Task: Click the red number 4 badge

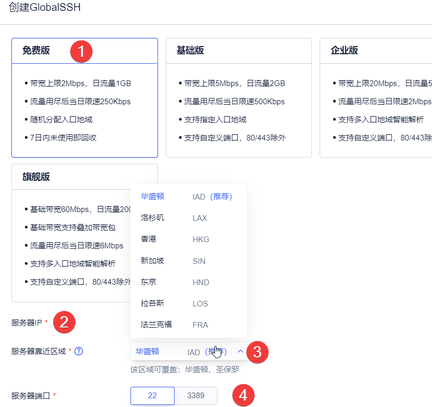Action: (x=243, y=396)
